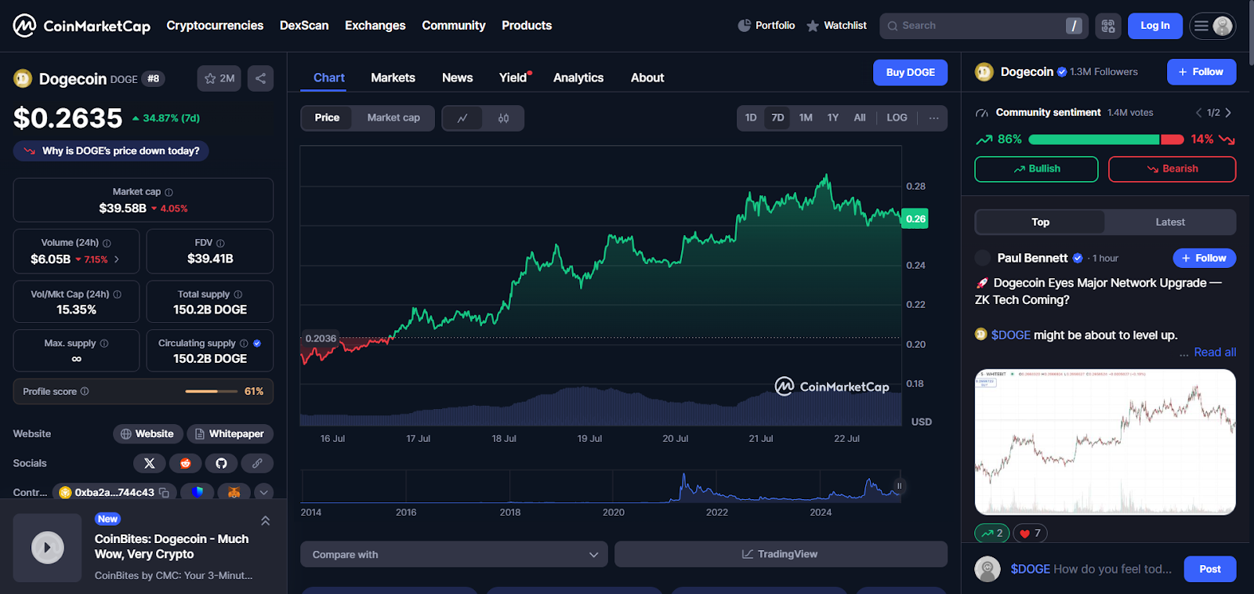Vote Bullish on community sentiment
Viewport: 1254px width, 594px height.
[1035, 168]
